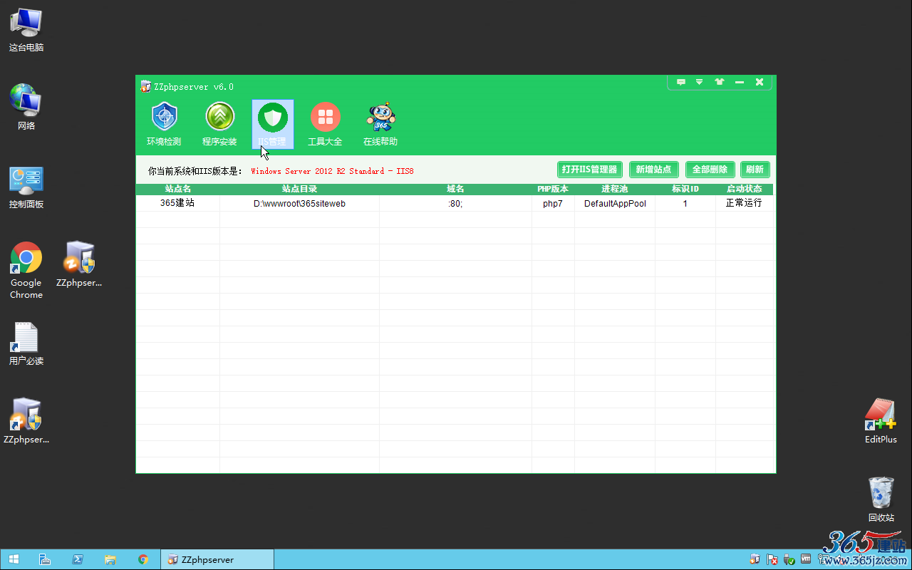Click the DefaultAppPool cell
The width and height of the screenshot is (912, 570).
click(x=615, y=203)
